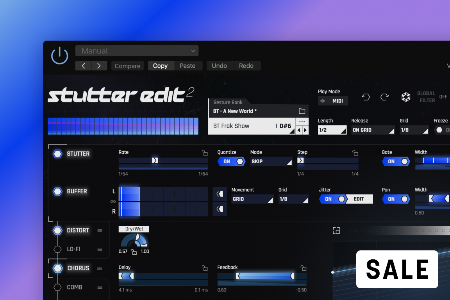450x300 pixels.
Task: Select the Gesture Bank tab
Action: tap(228, 102)
